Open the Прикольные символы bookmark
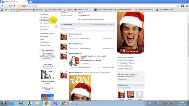 (x=123, y=10)
